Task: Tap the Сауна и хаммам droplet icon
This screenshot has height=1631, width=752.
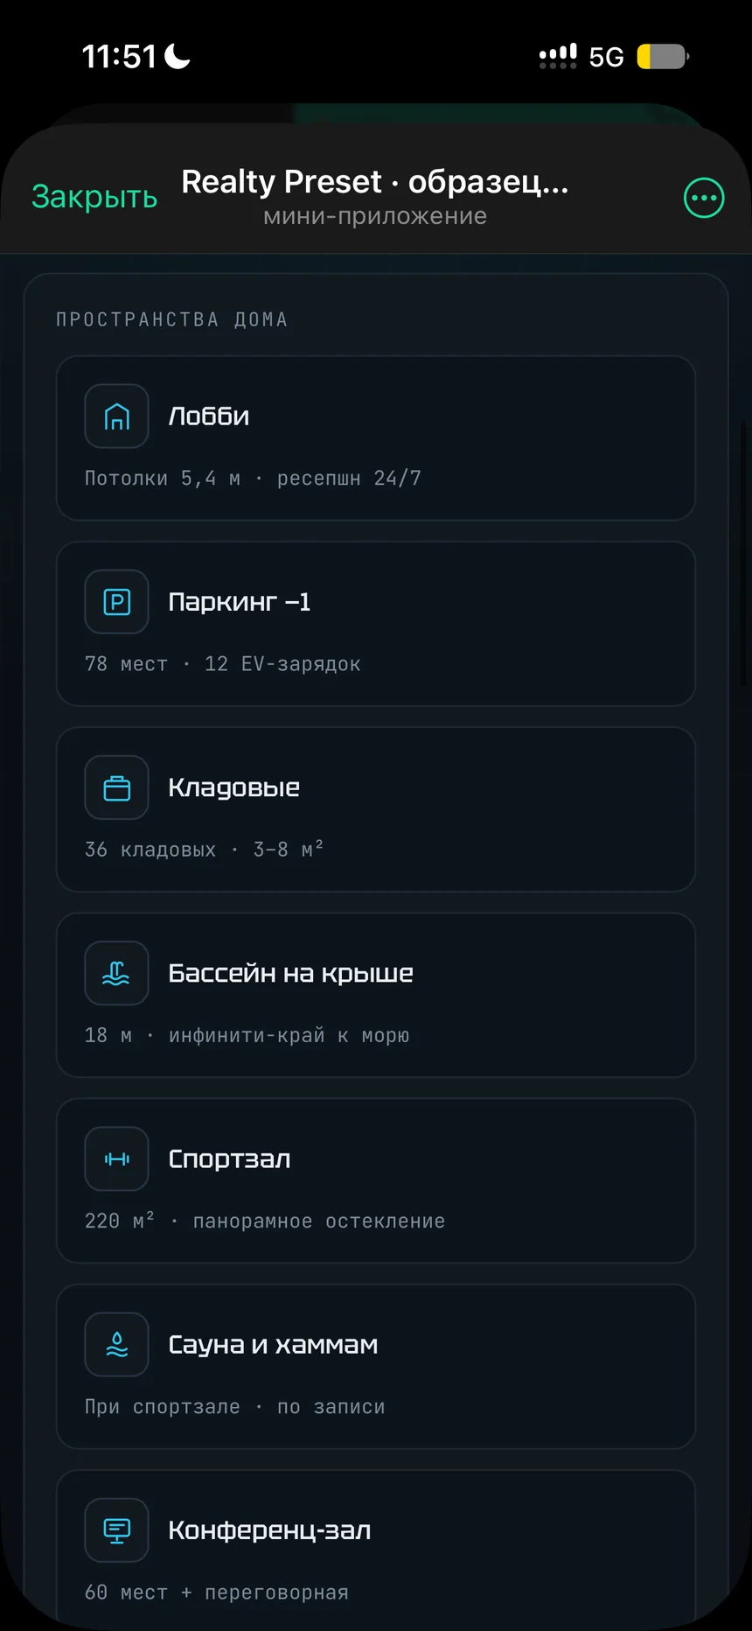Action: [116, 1344]
